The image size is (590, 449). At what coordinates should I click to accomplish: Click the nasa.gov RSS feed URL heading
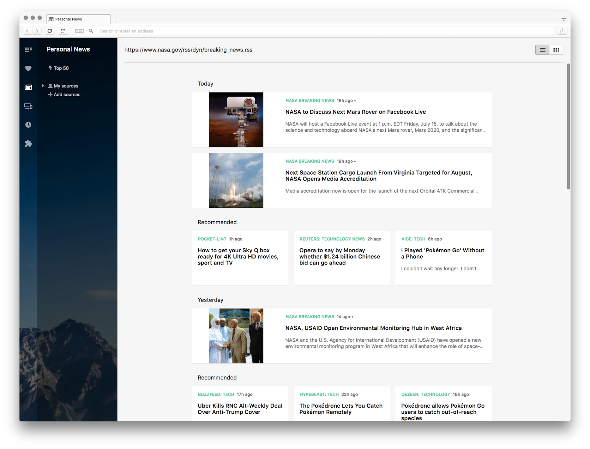[x=188, y=50]
